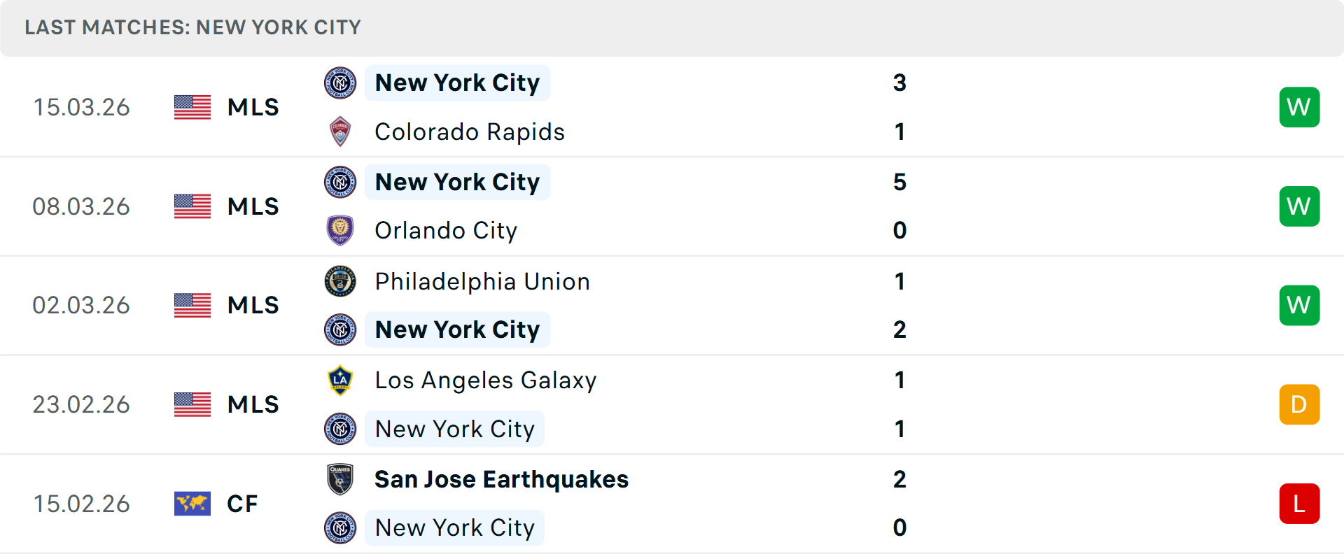Image resolution: width=1344 pixels, height=554 pixels.
Task: Click the Philadelphia Union crest icon
Action: click(x=340, y=281)
